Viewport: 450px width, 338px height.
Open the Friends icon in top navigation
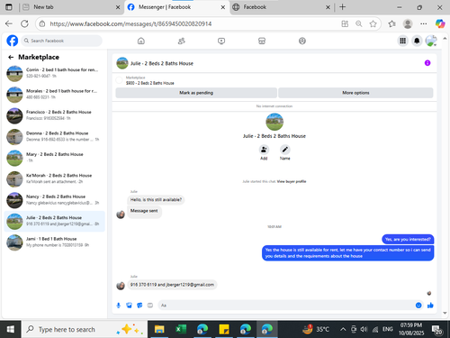pyautogui.click(x=182, y=41)
